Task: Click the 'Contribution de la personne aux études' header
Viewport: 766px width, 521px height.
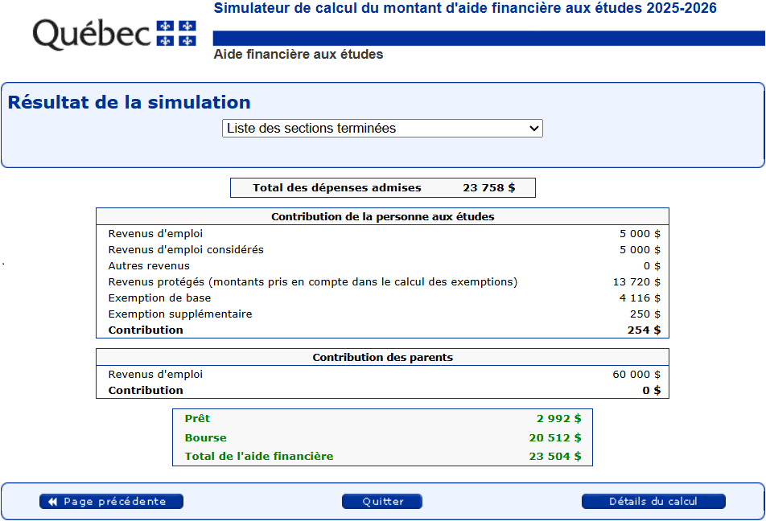Action: point(382,217)
